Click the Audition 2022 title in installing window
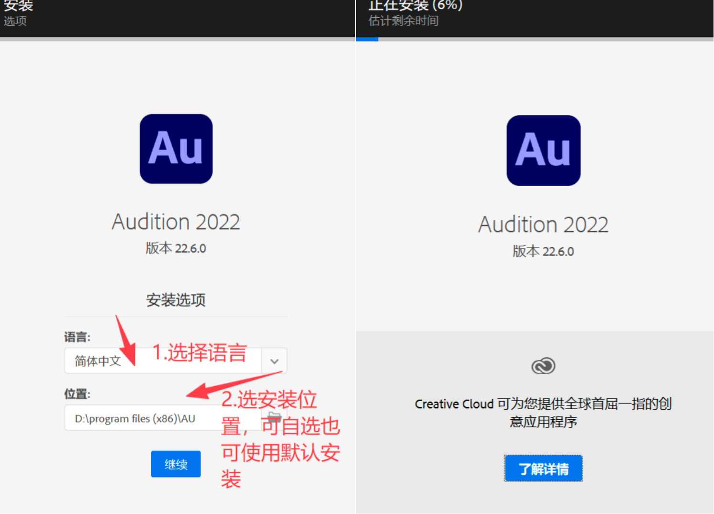714x514 pixels. click(543, 224)
